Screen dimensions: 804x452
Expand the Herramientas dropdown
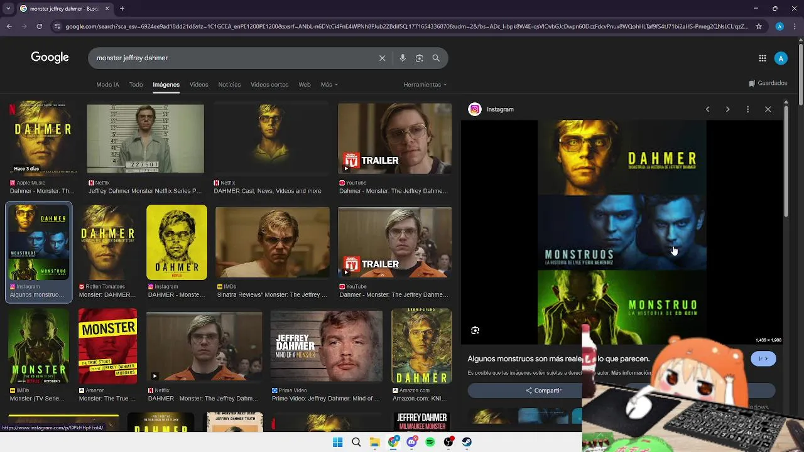point(425,85)
